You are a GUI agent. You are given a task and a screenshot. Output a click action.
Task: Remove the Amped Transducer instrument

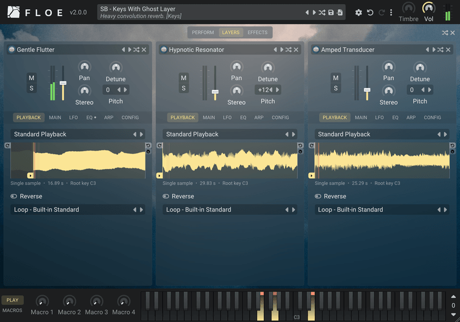click(448, 49)
